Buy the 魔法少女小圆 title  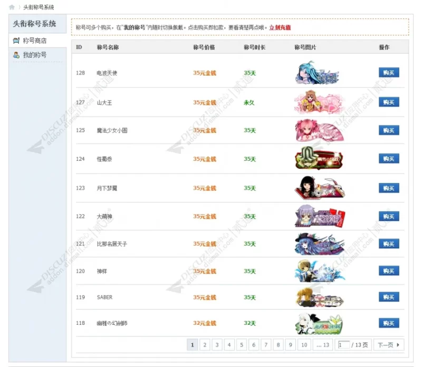389,130
